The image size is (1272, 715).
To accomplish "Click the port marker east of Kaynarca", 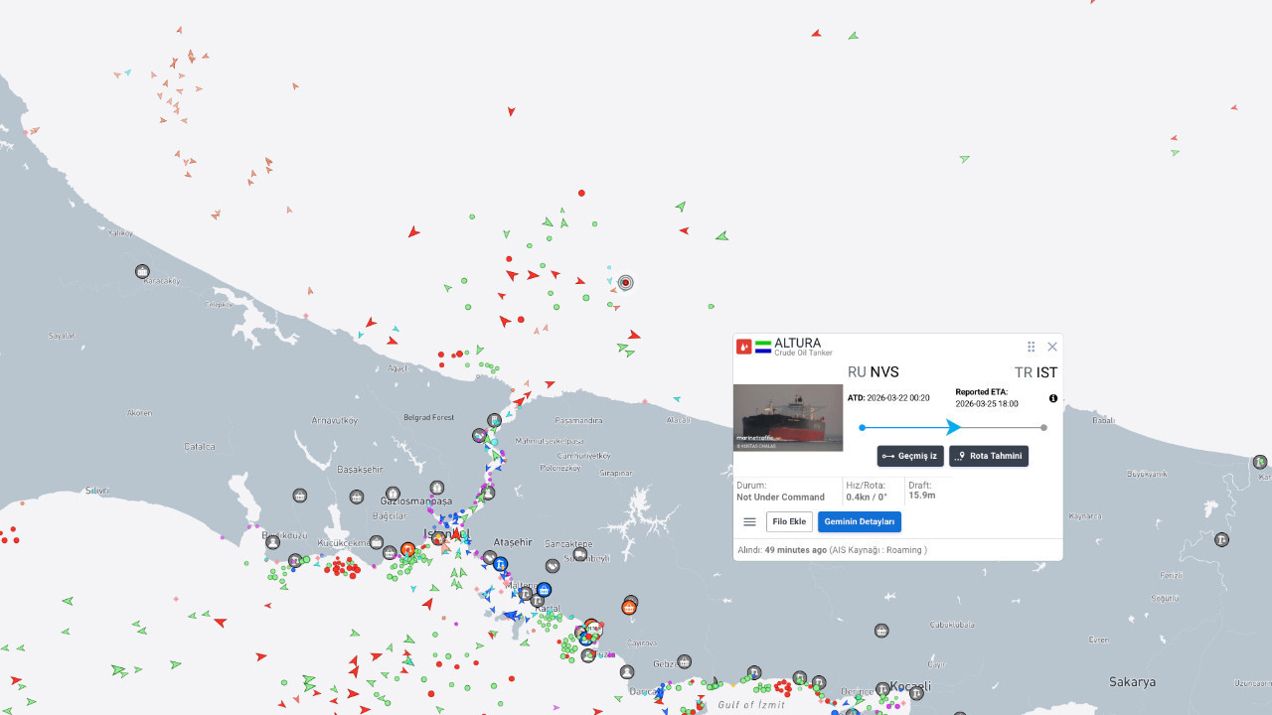I will tap(1222, 539).
